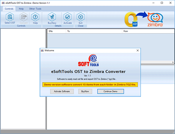Choose Continue Demo button
Image resolution: width=175 pixels, height=134 pixels.
111,91
